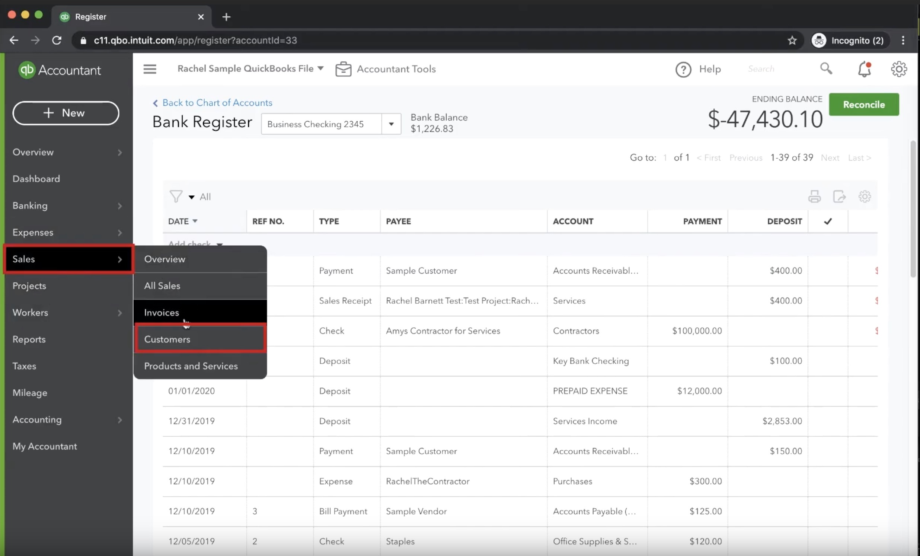Click the + New button
The image size is (920, 556).
pos(66,113)
